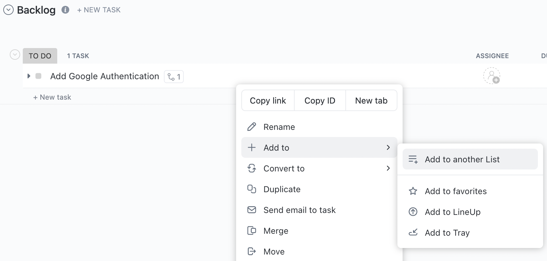Click + New task under TO DO
This screenshot has height=261, width=547.
coord(52,97)
